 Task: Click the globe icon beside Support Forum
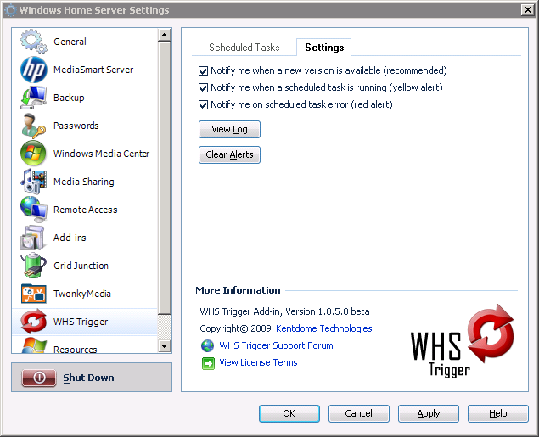tap(207, 345)
